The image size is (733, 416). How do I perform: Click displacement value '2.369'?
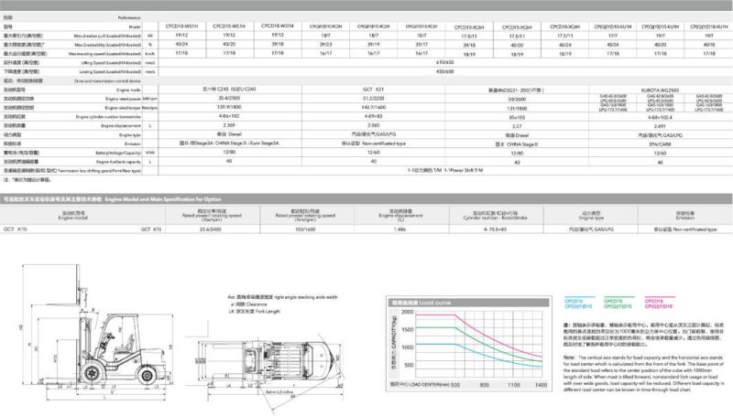point(229,125)
